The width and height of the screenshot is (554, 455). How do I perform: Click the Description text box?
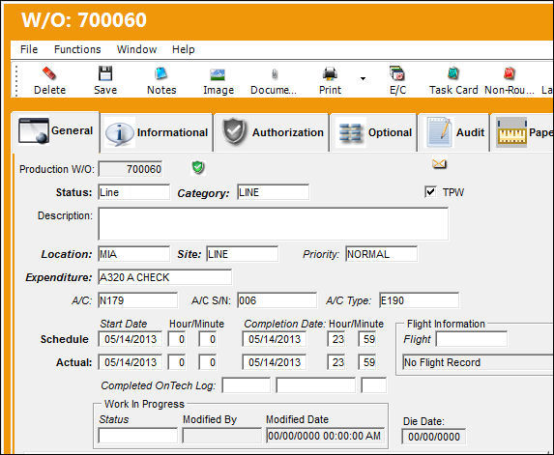click(273, 224)
